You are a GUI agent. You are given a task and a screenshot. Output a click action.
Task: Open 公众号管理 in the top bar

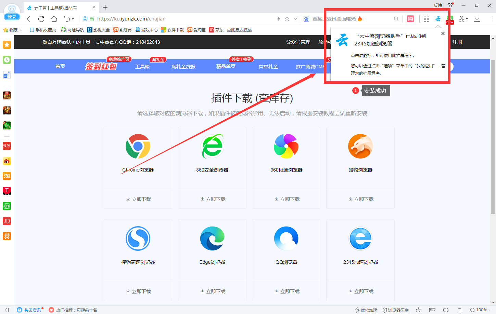[x=298, y=42]
